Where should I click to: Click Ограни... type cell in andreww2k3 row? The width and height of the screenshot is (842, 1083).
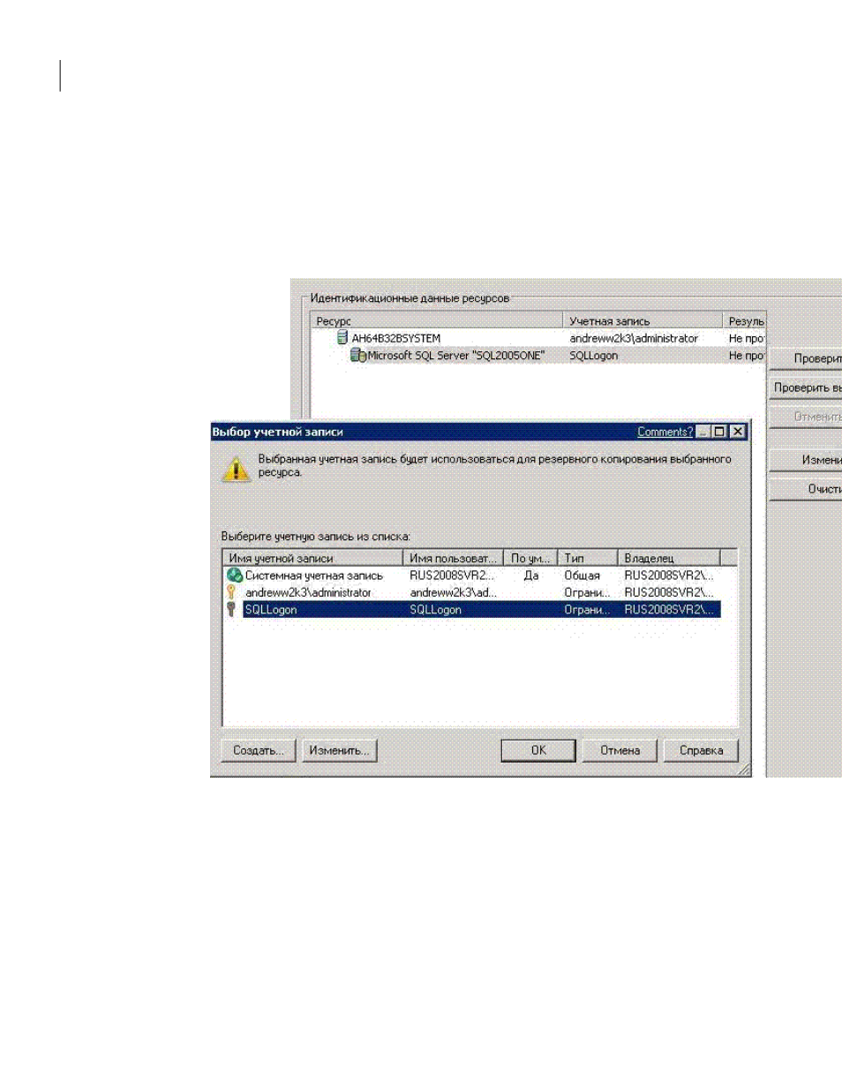point(586,592)
